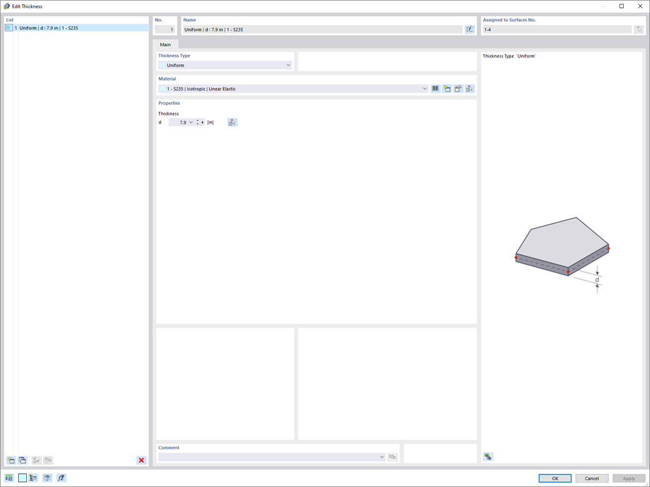Expand the Material selection combo box
This screenshot has height=487, width=650.
pos(424,88)
